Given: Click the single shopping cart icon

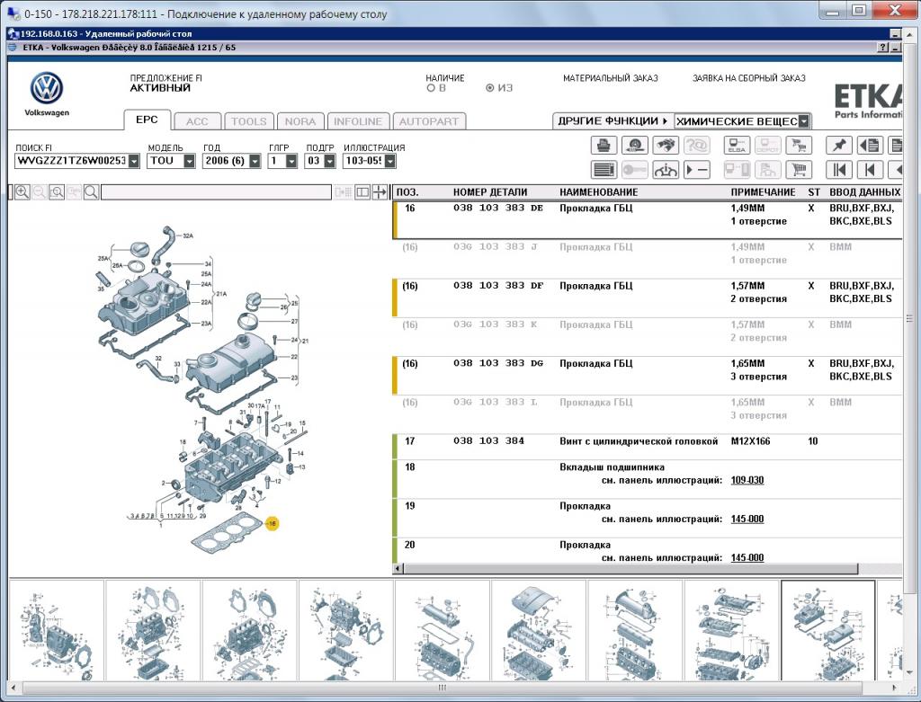Looking at the screenshot, I should [x=799, y=170].
